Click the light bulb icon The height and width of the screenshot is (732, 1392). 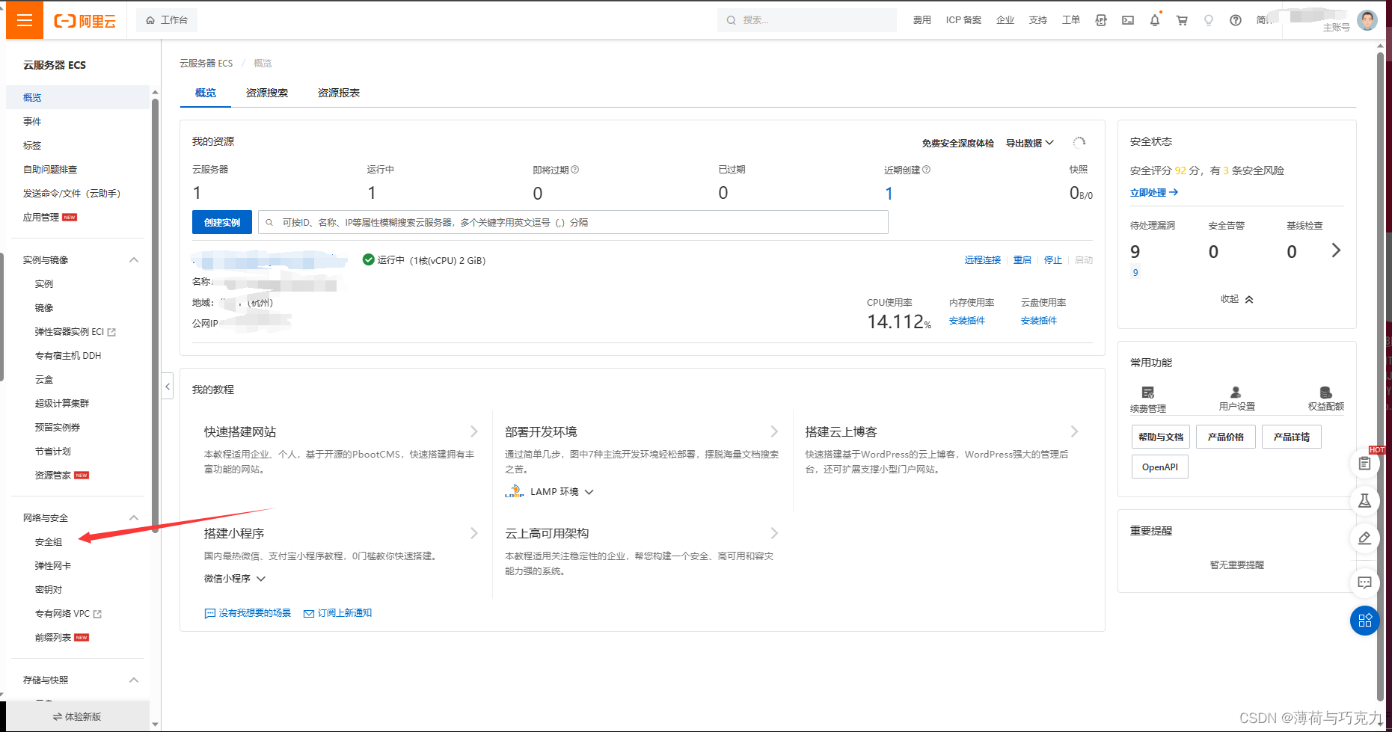coord(1209,20)
